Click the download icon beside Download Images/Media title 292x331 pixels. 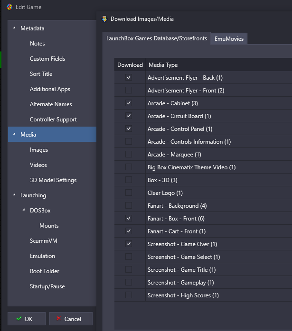(104, 19)
